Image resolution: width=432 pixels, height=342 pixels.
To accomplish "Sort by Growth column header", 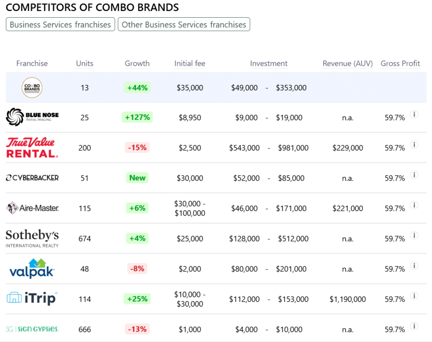I will click(x=137, y=63).
